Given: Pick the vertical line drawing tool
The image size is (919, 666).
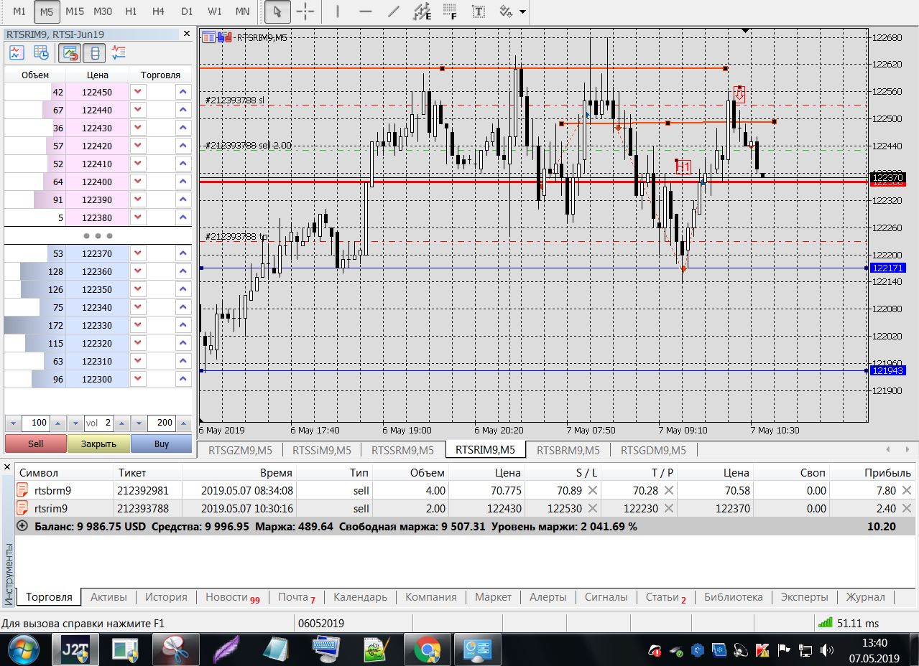Looking at the screenshot, I should point(338,11).
